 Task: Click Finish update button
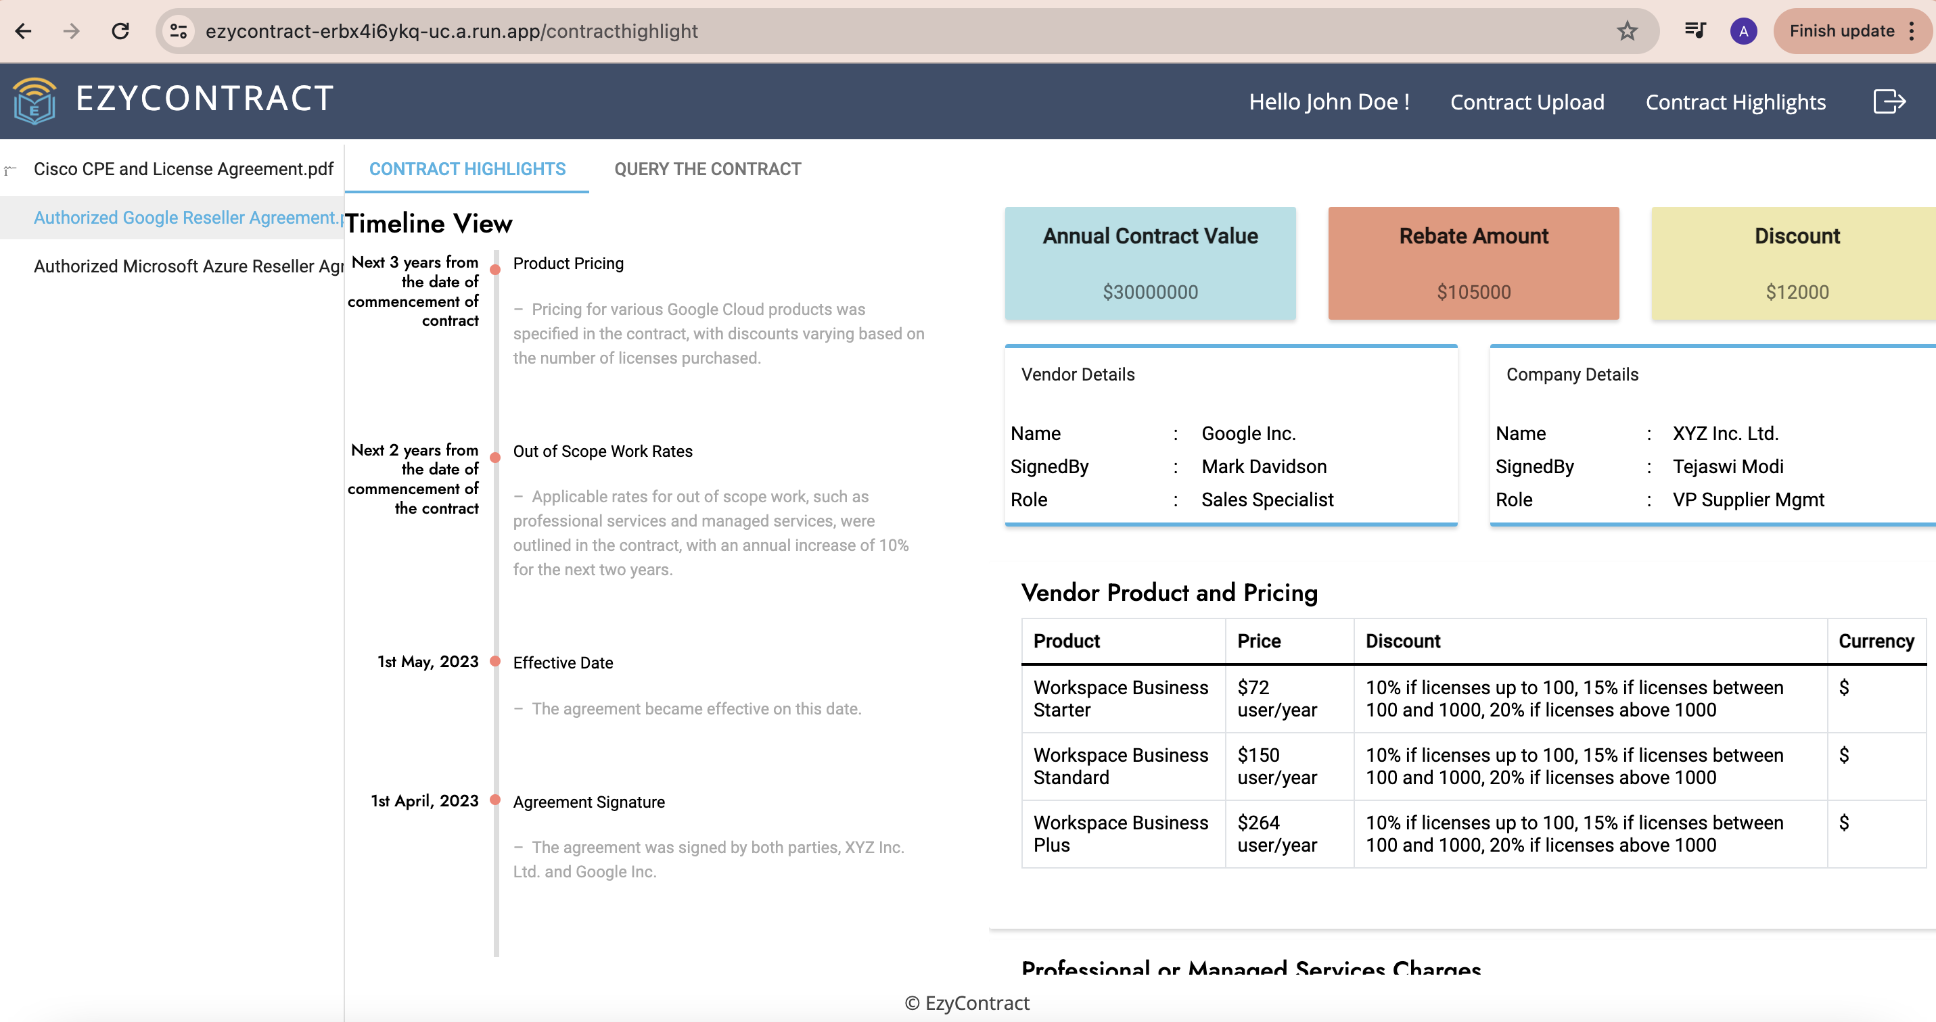pyautogui.click(x=1841, y=31)
